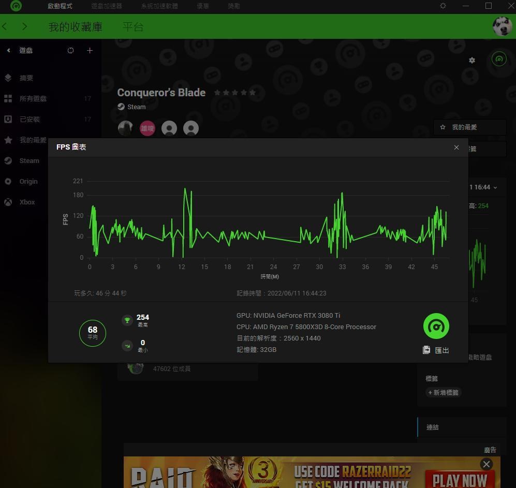The height and width of the screenshot is (488, 516).
Task: Close the RAID advertisement banner
Action: [x=486, y=464]
